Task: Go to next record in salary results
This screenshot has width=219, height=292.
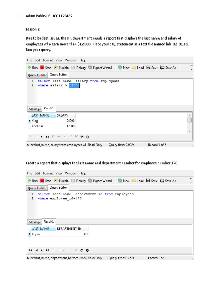Action: tap(42, 137)
